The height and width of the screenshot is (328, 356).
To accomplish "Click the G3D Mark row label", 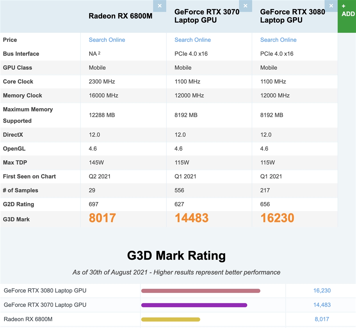I will tap(16, 219).
